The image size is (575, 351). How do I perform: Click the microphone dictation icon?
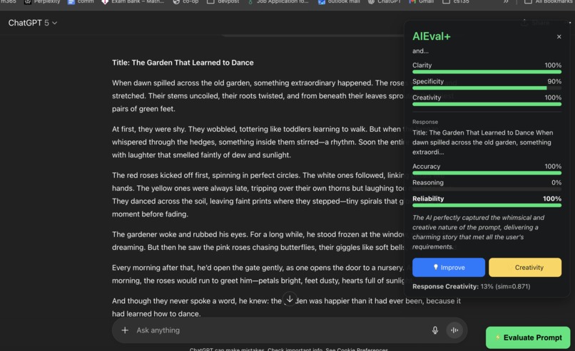coord(435,330)
